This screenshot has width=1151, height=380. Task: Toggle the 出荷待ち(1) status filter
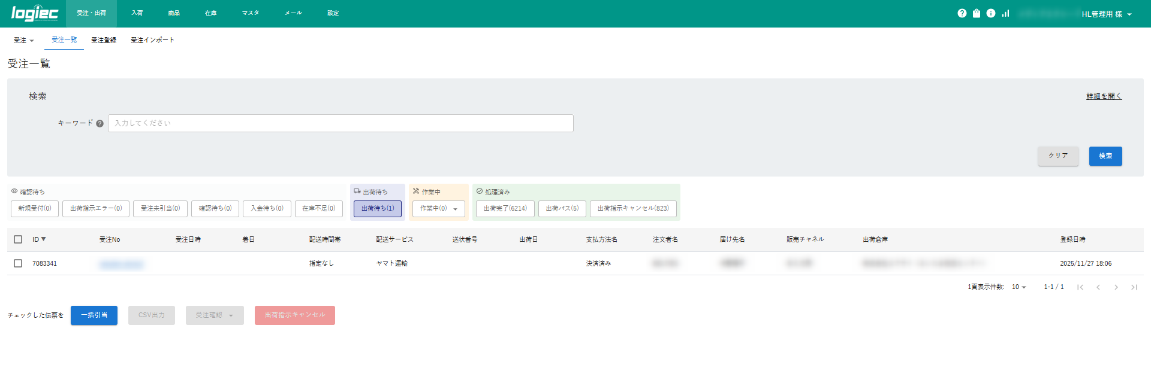[x=378, y=208]
